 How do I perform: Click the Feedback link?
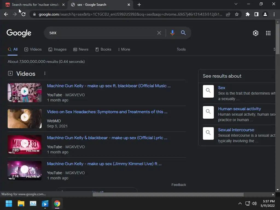click(x=179, y=185)
